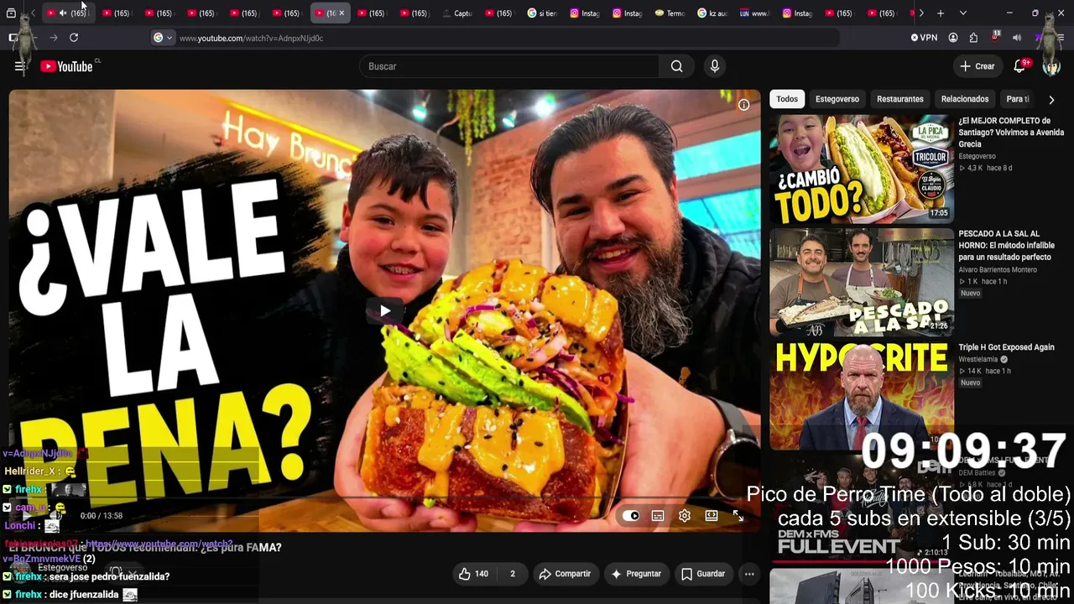Screen dimensions: 1074x604
Task: Switch the player to theater mode
Action: [x=712, y=516]
